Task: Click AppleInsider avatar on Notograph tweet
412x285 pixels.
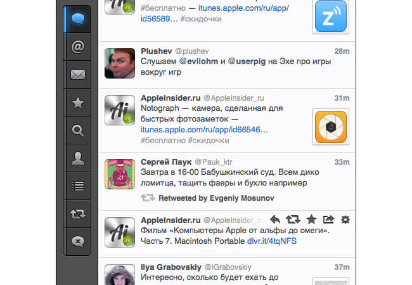Action: point(120,110)
